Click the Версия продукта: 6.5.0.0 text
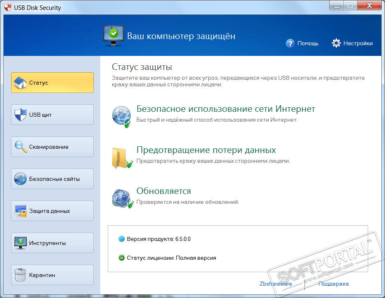 159,239
